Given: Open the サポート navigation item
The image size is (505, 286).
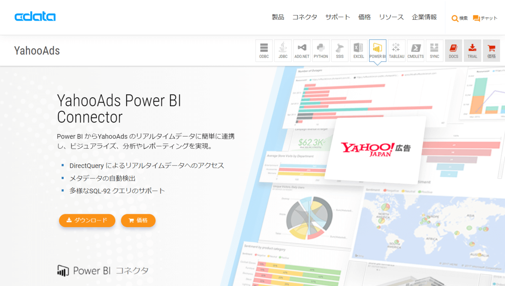Looking at the screenshot, I should pyautogui.click(x=338, y=17).
